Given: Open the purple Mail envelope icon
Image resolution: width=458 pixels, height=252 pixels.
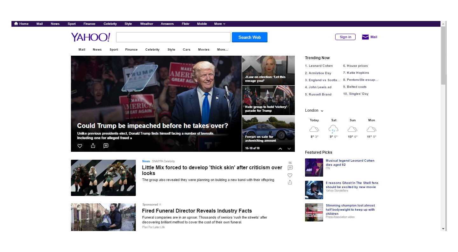Looking at the screenshot, I should click(x=365, y=37).
